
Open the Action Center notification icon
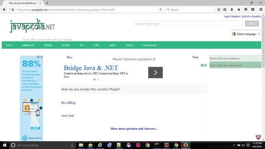tap(248, 145)
